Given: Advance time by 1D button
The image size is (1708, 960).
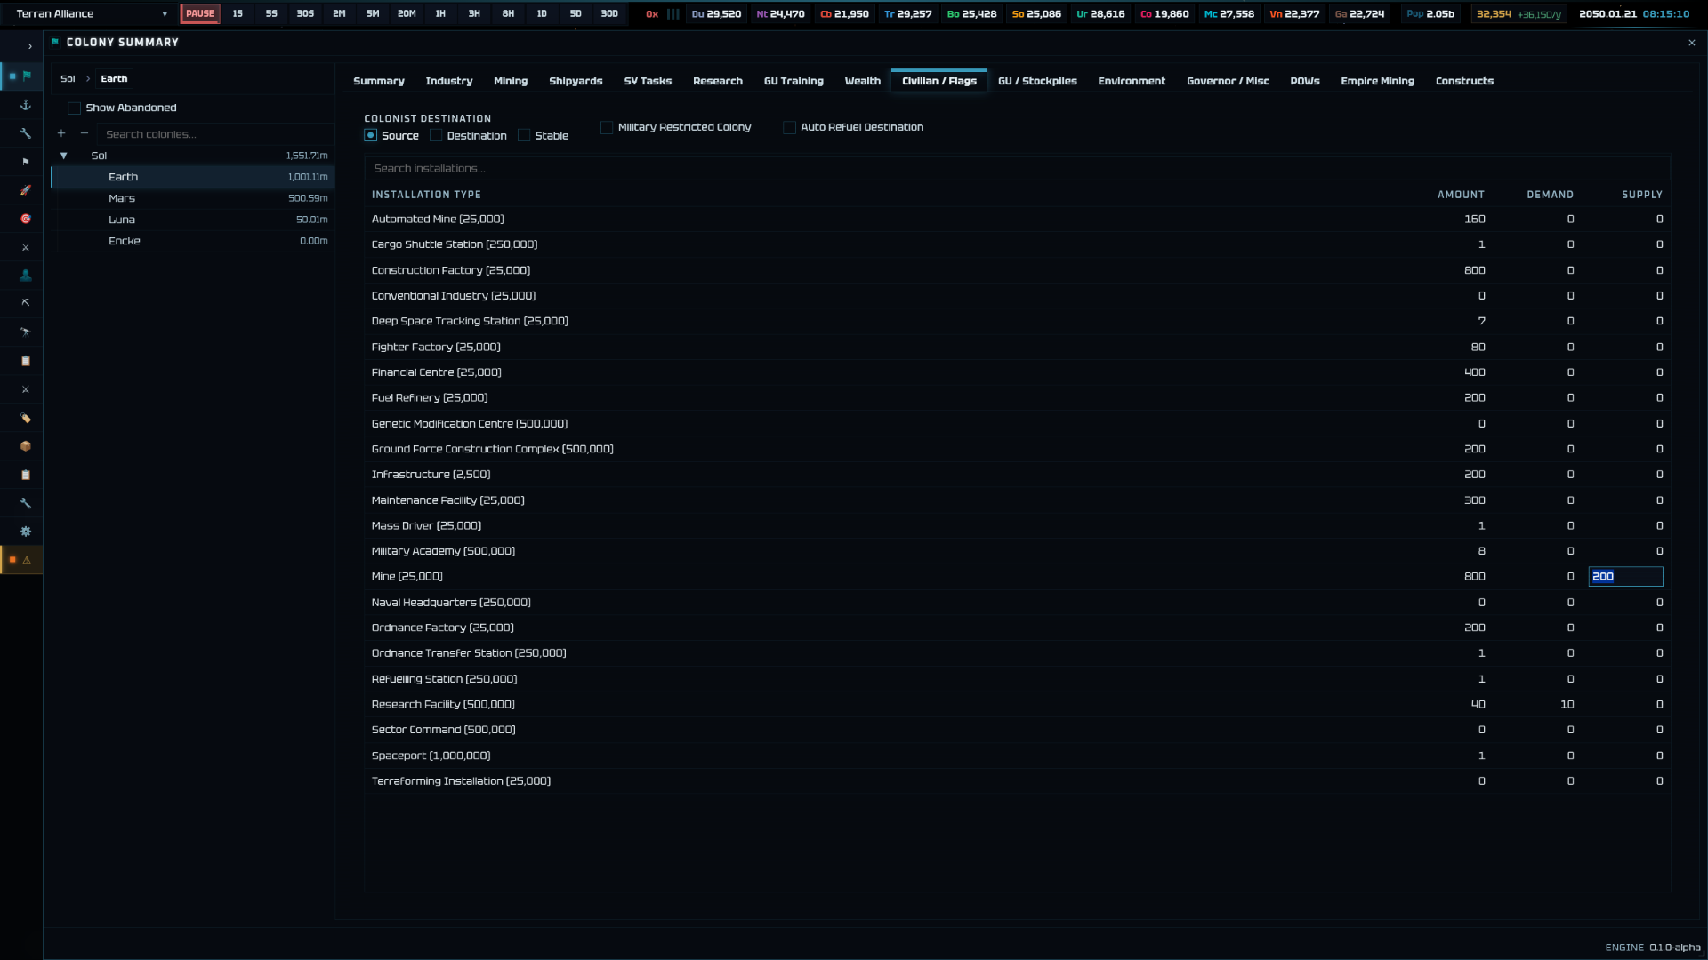Looking at the screenshot, I should pos(542,14).
